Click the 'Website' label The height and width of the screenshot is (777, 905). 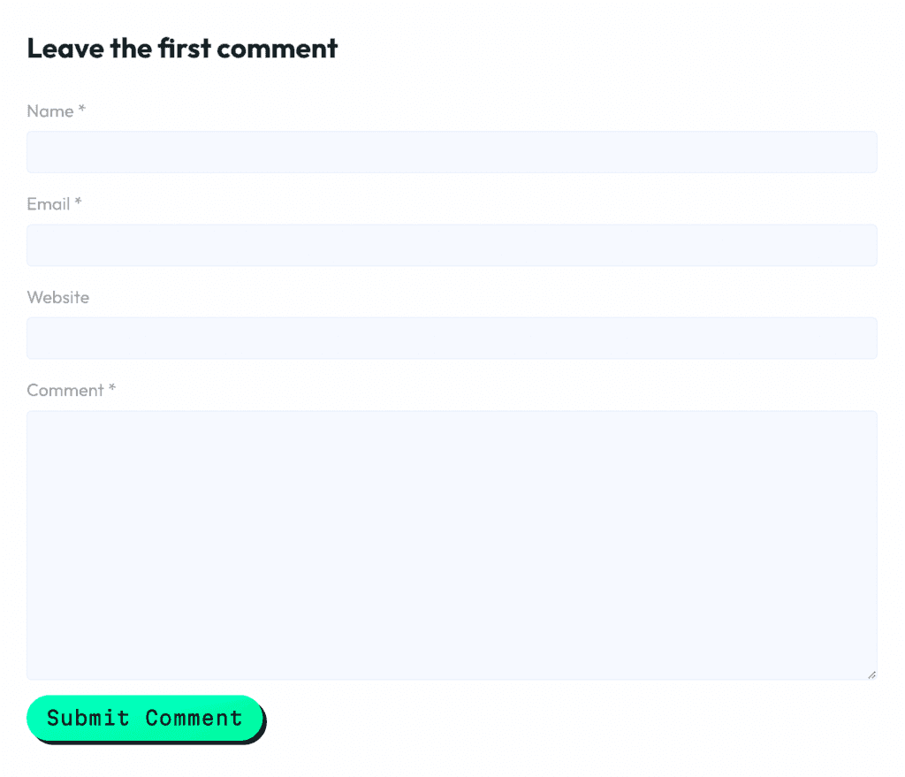57,297
